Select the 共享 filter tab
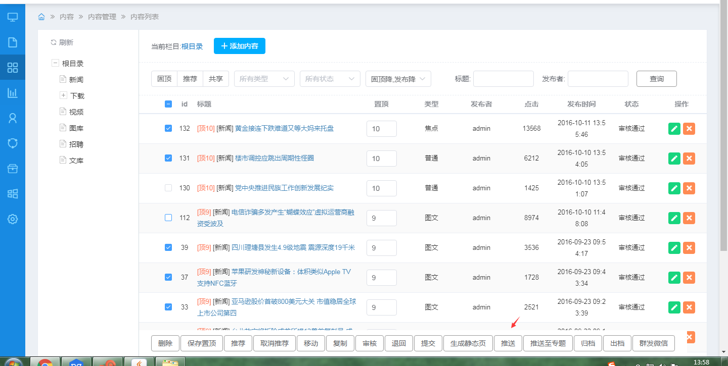This screenshot has height=366, width=728. [216, 79]
